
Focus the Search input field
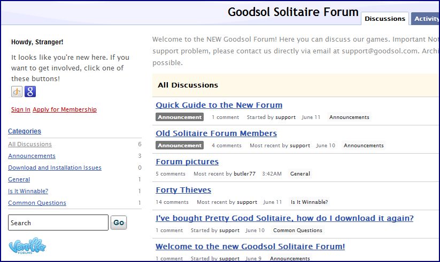pos(58,223)
